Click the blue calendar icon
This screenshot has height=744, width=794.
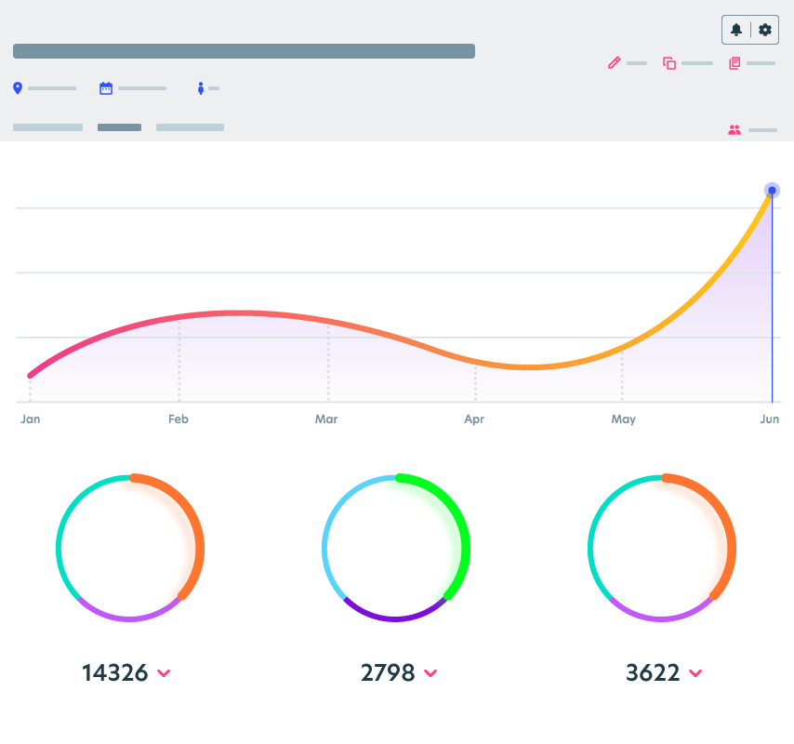pyautogui.click(x=106, y=88)
